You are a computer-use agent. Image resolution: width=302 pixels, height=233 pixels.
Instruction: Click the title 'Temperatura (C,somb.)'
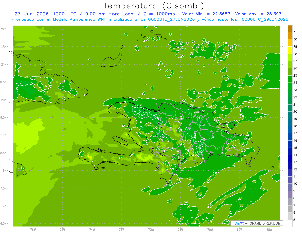154,6
